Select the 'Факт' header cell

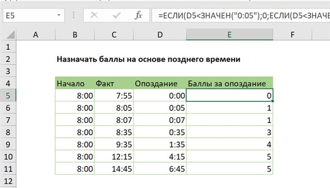click(x=114, y=83)
